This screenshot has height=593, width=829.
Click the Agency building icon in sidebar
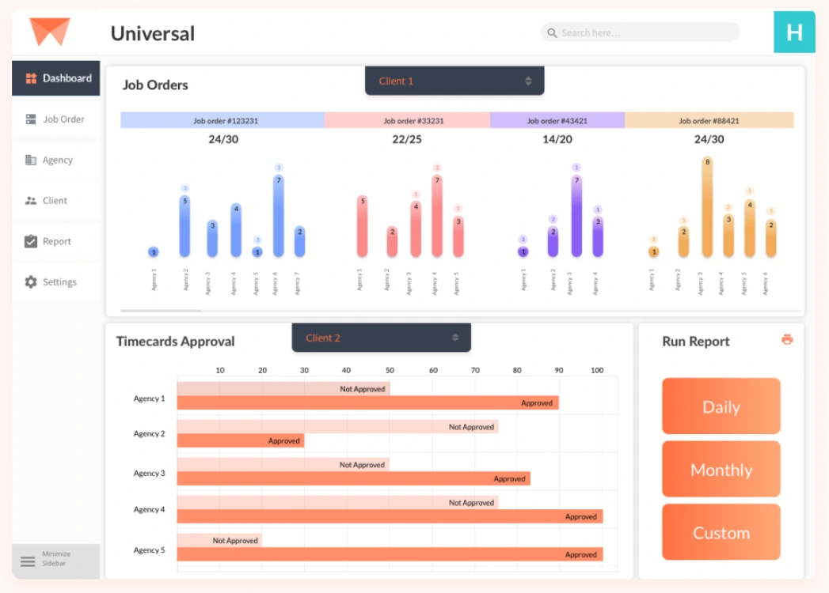31,160
